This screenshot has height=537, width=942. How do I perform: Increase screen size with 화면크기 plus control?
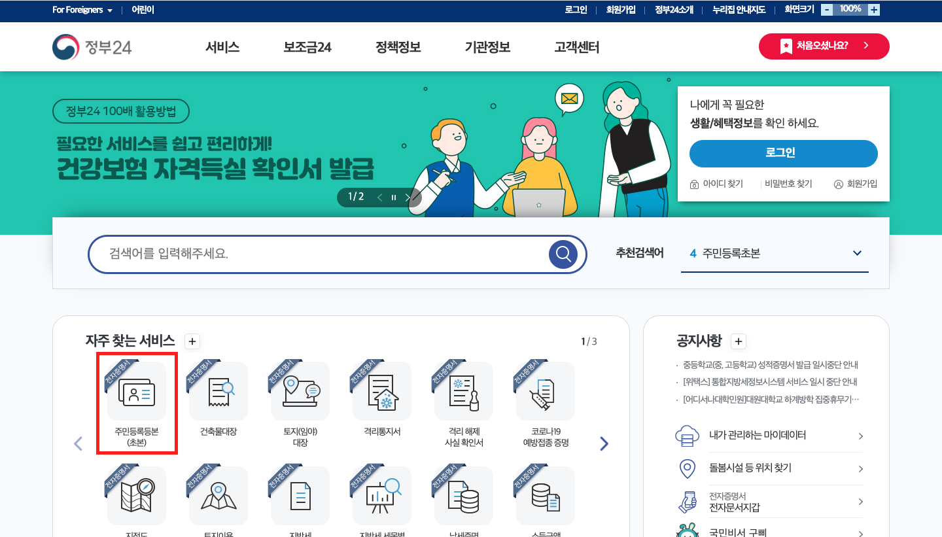(x=874, y=9)
